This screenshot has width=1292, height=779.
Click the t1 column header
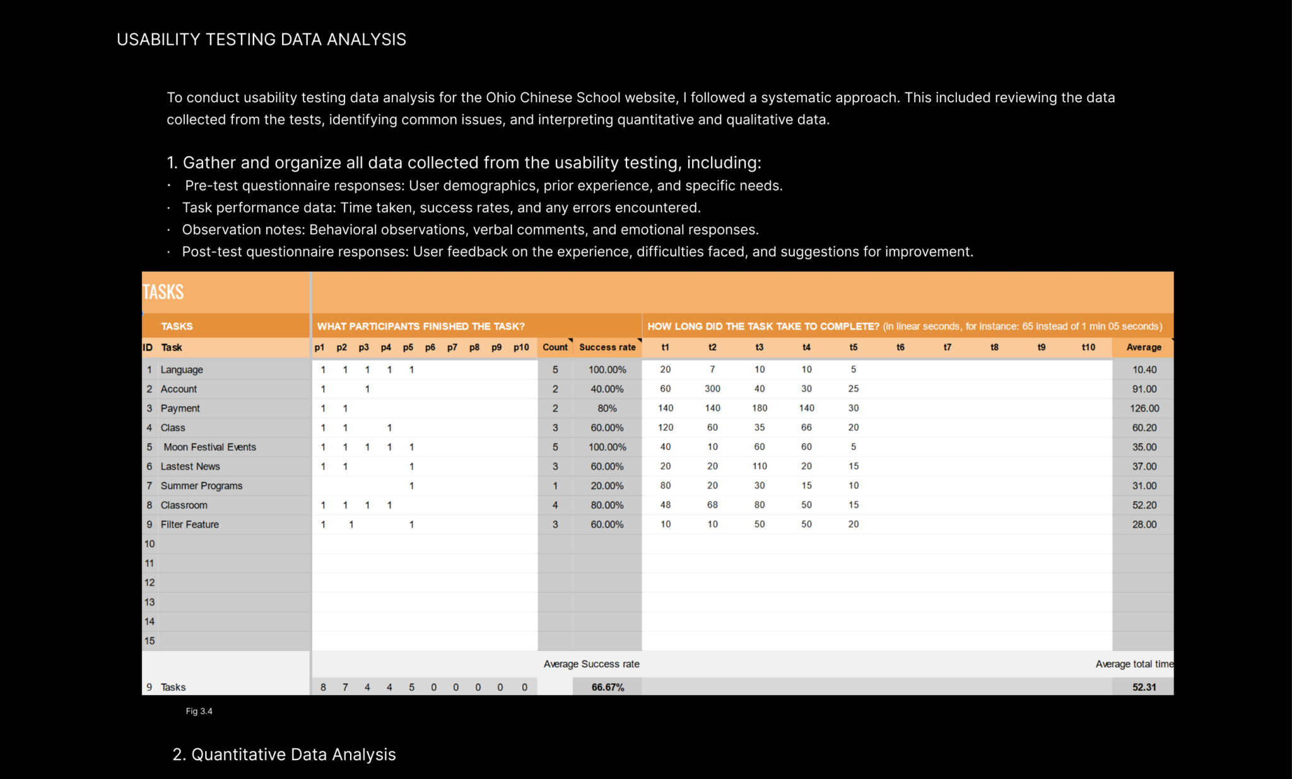click(x=665, y=348)
